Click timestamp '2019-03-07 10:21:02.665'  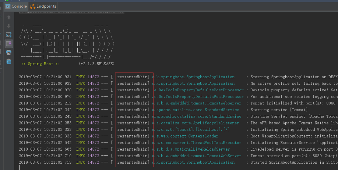click(45, 149)
